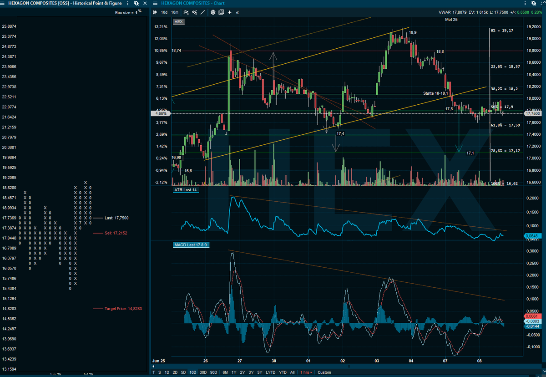
Task: Click the 61,8% = 17,59 Fibonacci label
Action: 505,125
